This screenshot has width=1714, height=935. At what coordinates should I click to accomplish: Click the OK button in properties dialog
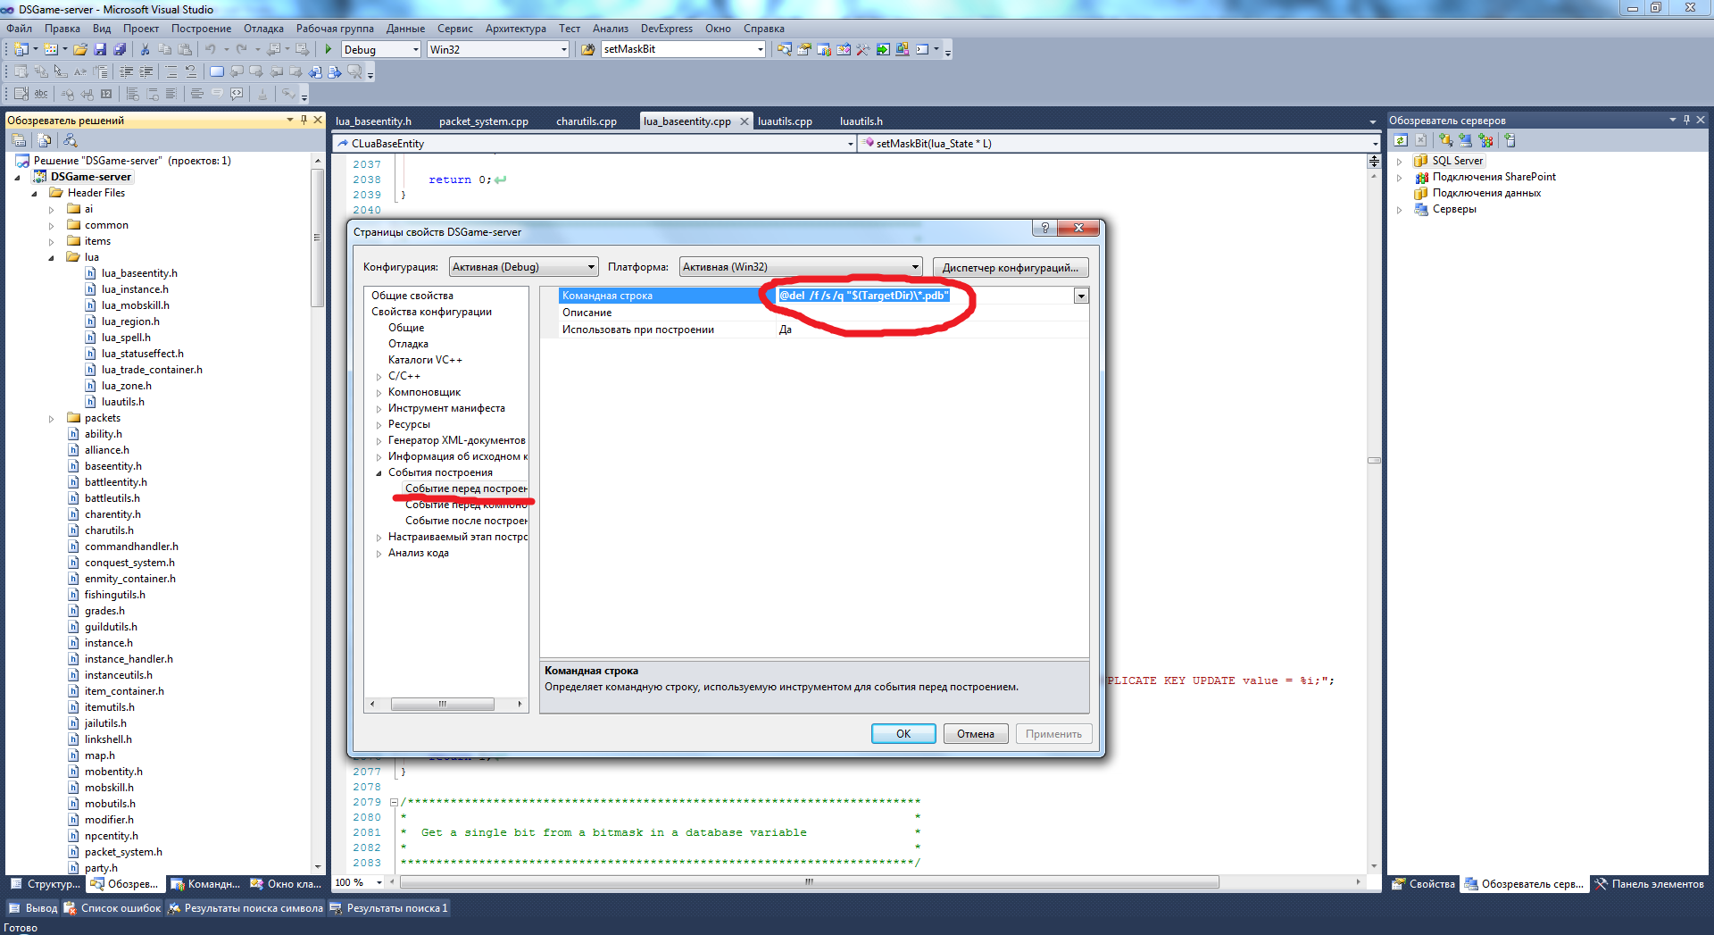click(903, 734)
